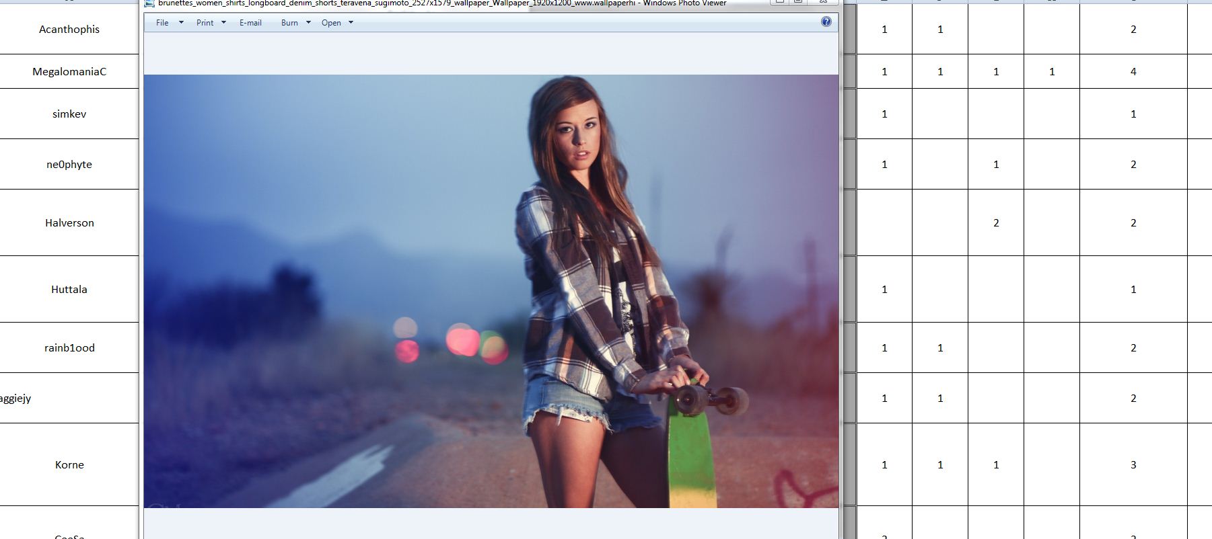The width and height of the screenshot is (1212, 539).
Task: Select the simkev cell
Action: (69, 114)
